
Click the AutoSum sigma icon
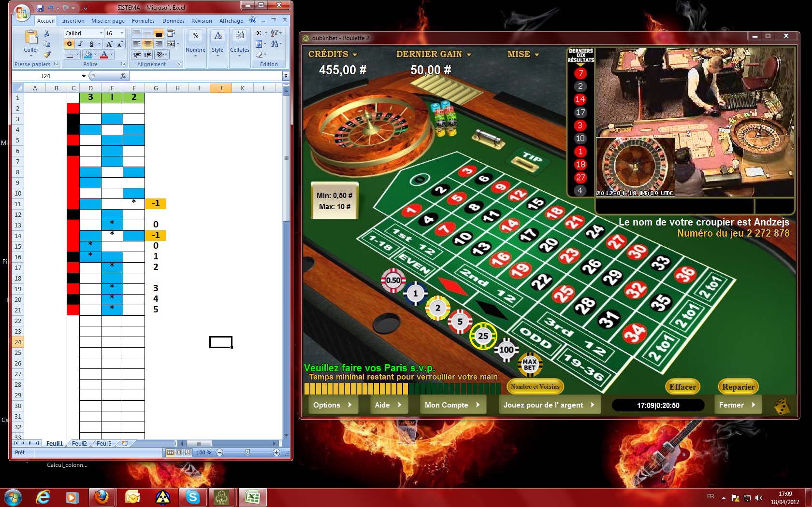click(x=259, y=33)
